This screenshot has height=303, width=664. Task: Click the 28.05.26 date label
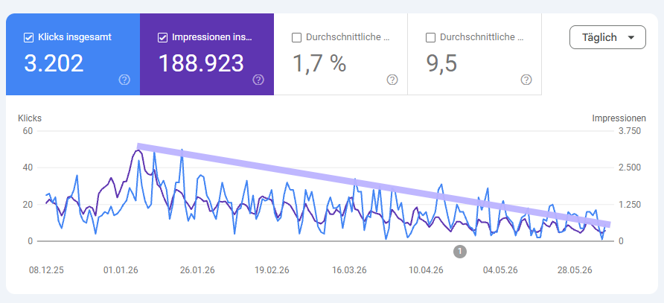click(x=574, y=270)
